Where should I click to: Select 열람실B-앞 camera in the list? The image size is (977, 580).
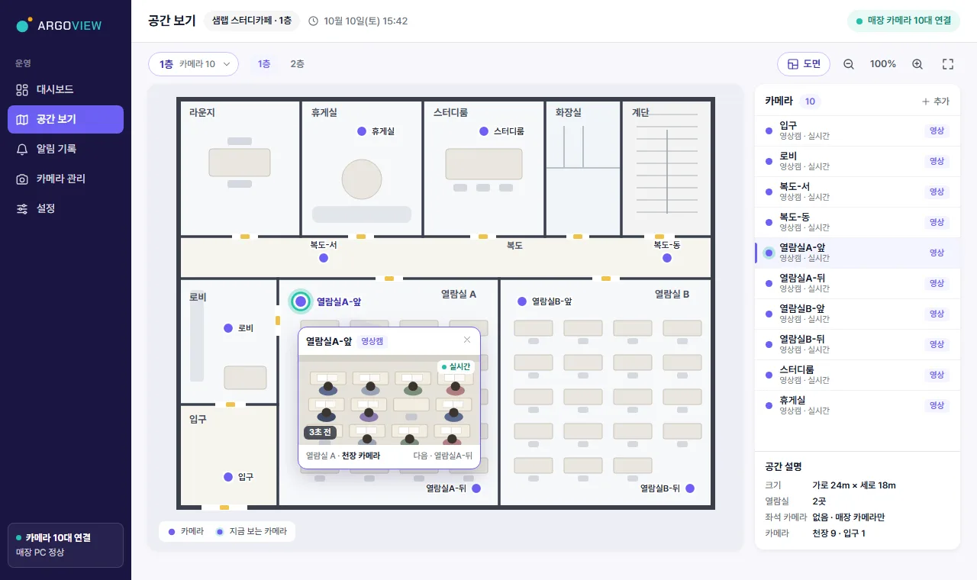pyautogui.click(x=857, y=314)
